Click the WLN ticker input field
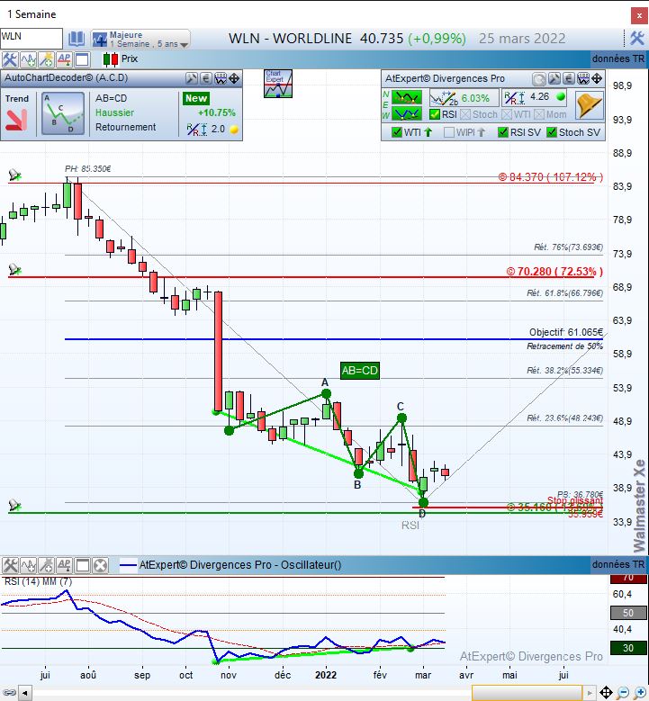This screenshot has width=649, height=701. coord(31,38)
